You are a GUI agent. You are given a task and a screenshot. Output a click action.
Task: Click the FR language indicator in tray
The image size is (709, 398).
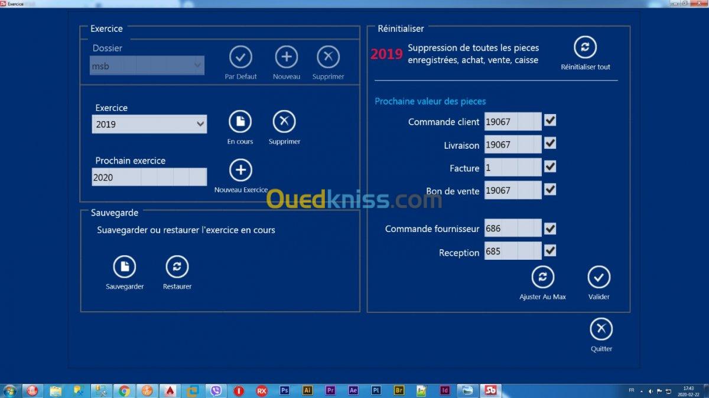(632, 390)
